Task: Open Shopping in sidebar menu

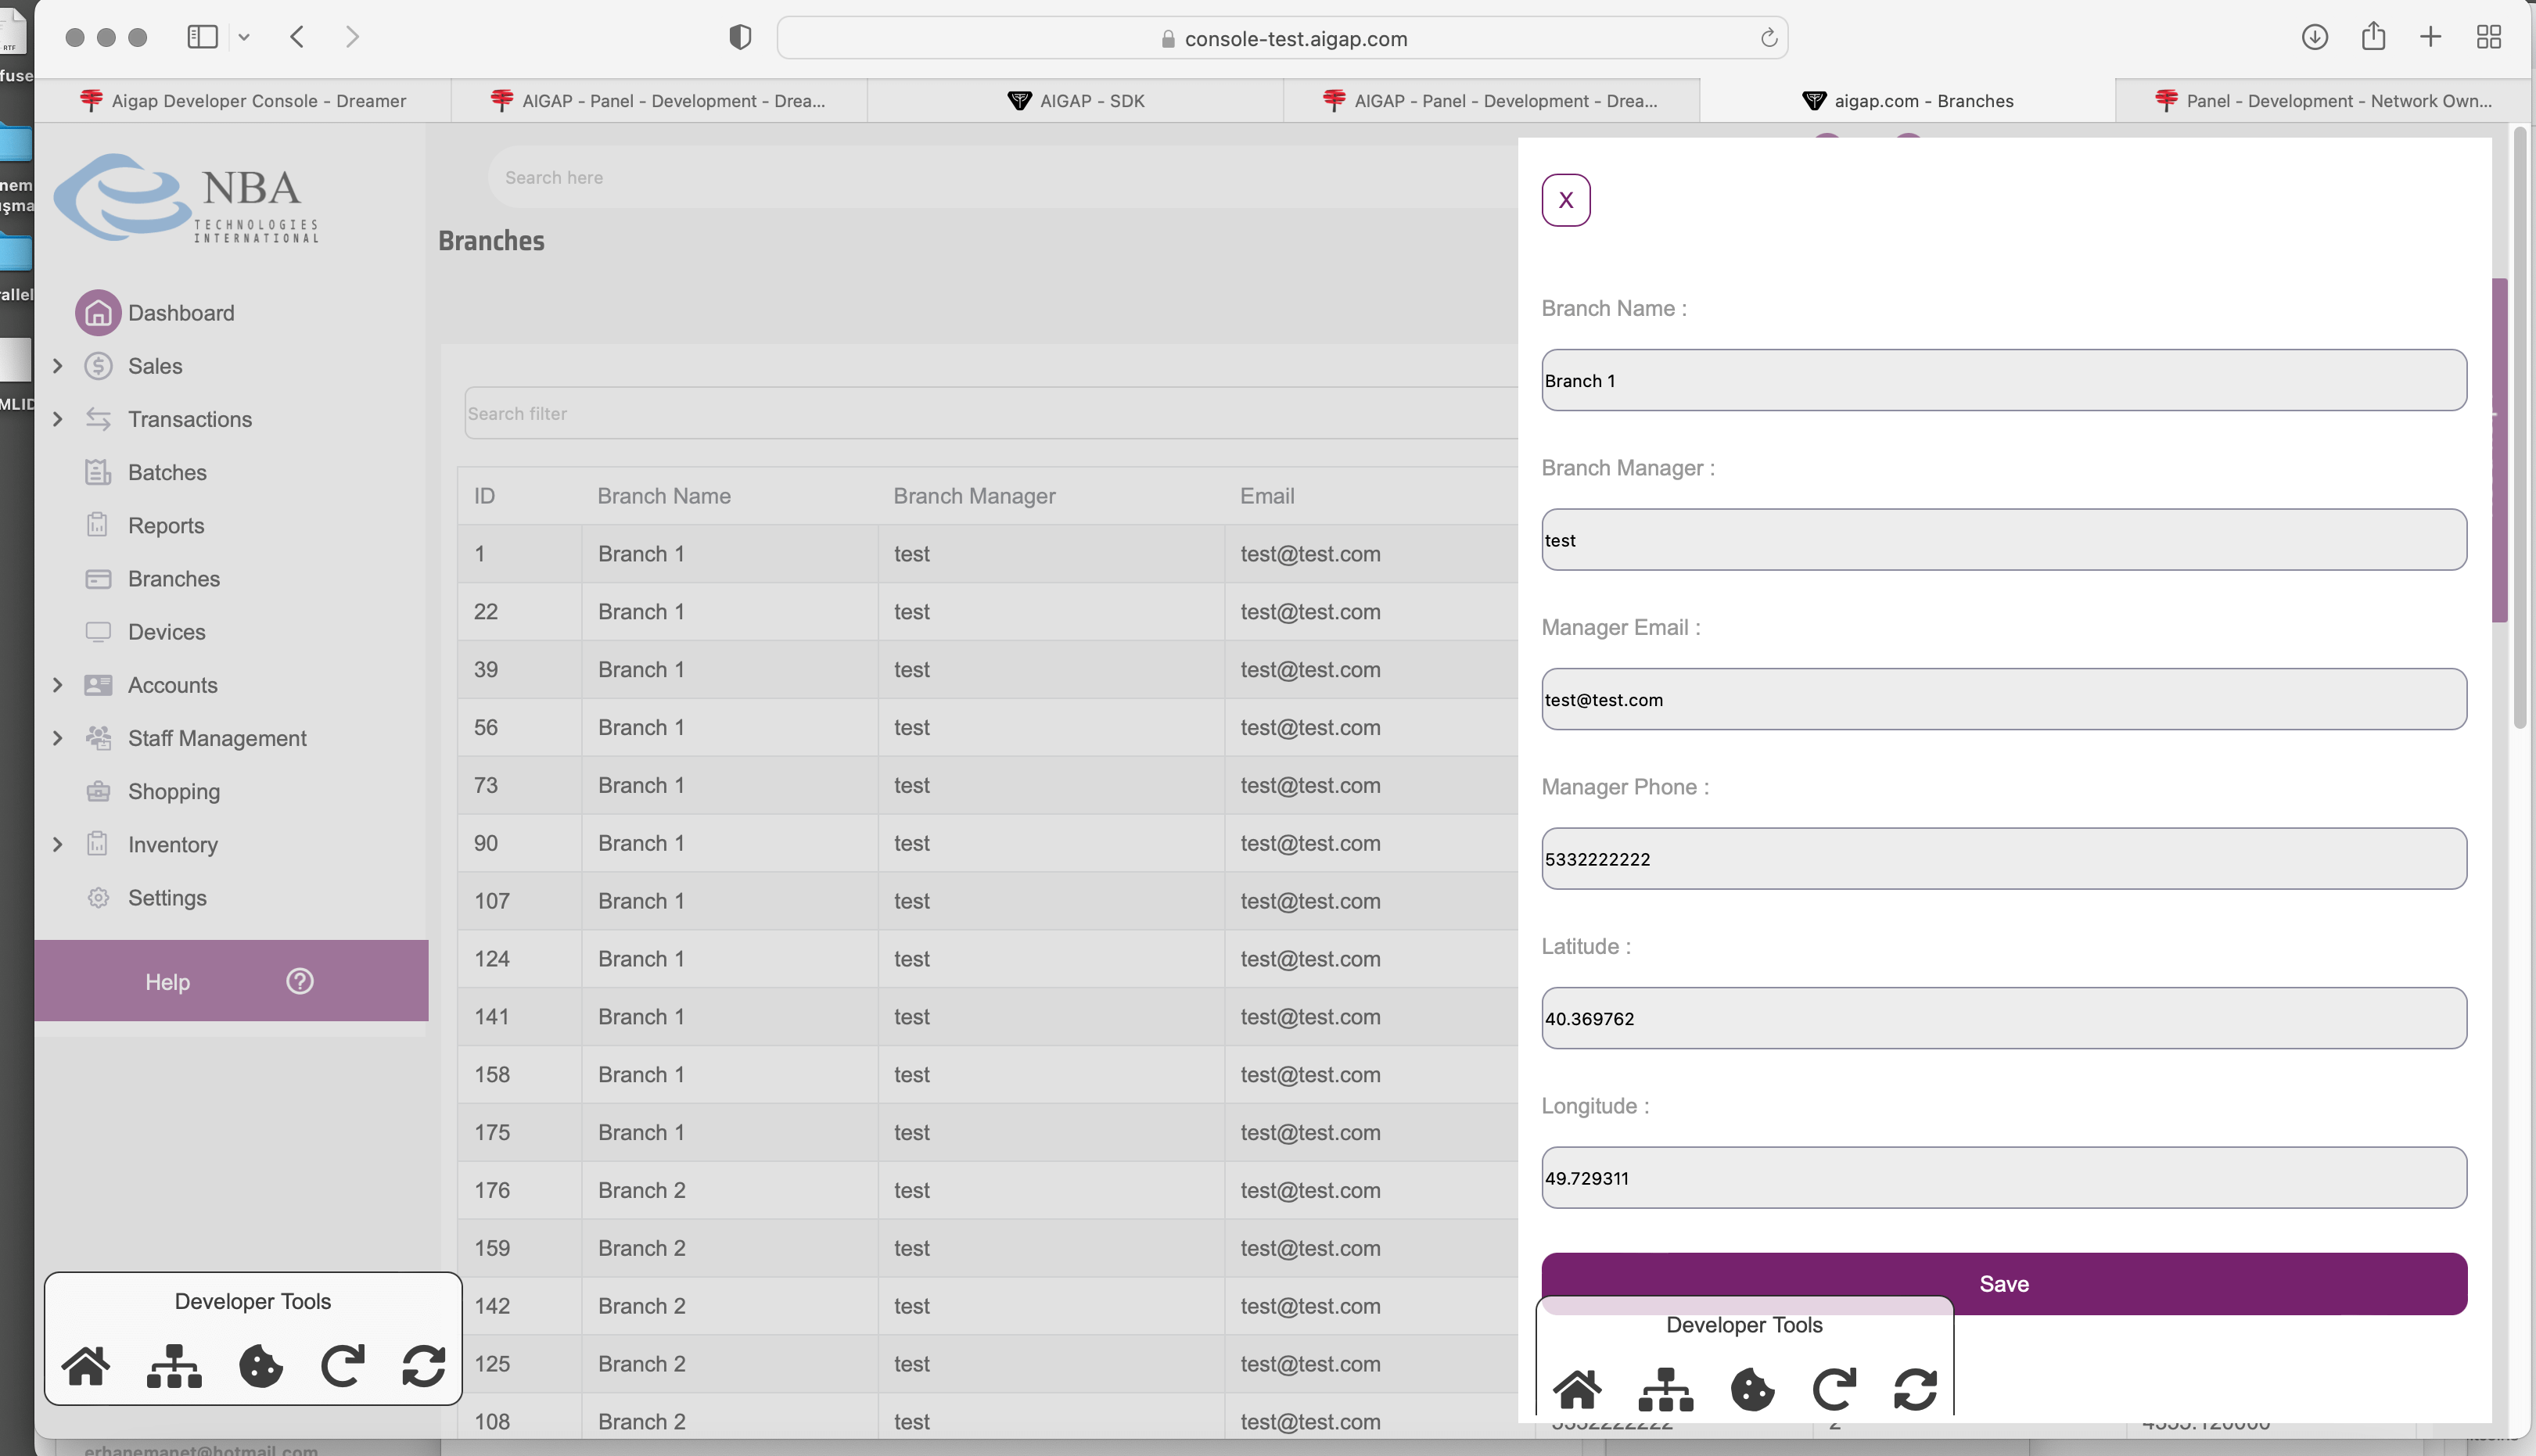Action: pyautogui.click(x=174, y=791)
